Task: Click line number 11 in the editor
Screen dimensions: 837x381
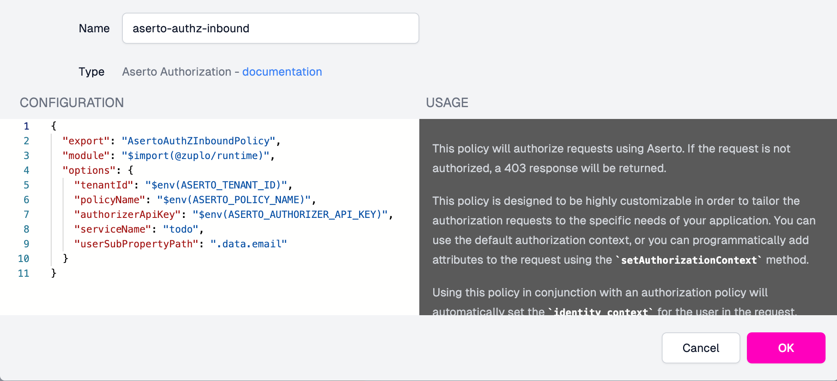Action: coord(23,273)
